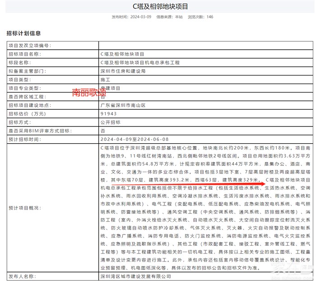The width and height of the screenshot is (316, 281).
Task: Click the 招标方式 value 公开招标
Action: click(x=111, y=122)
